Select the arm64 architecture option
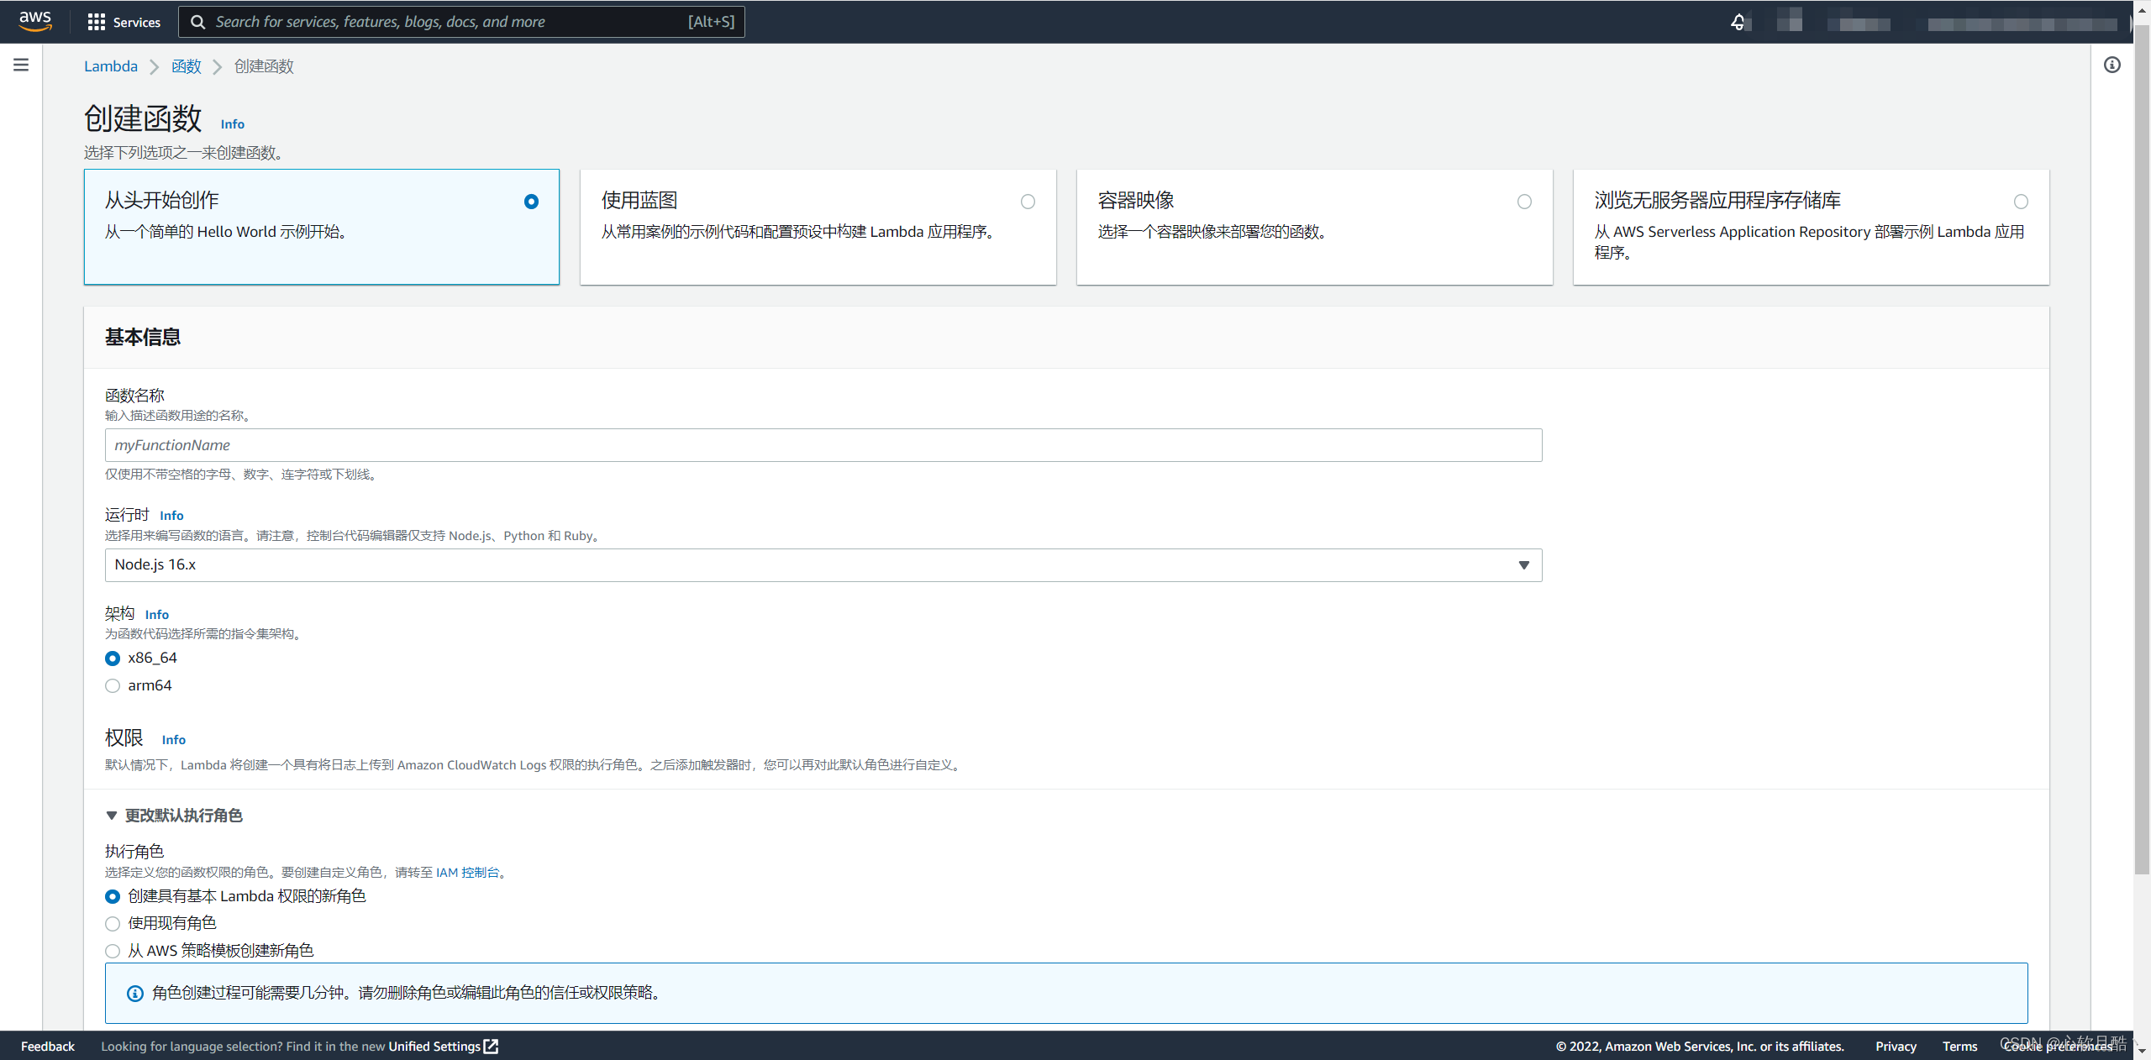 [113, 685]
